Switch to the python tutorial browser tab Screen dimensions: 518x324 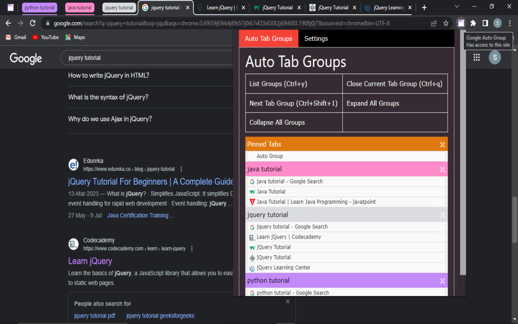tap(39, 7)
